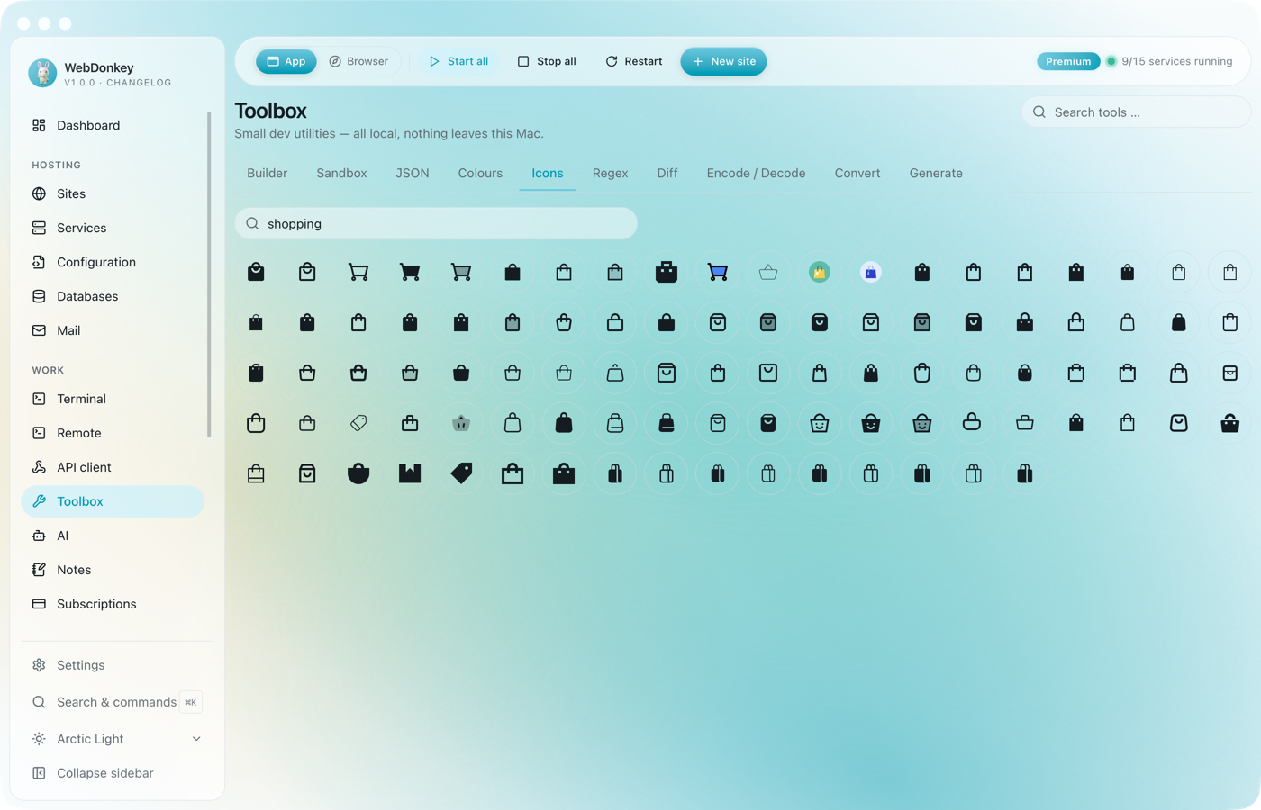This screenshot has width=1261, height=810.
Task: Switch to the Regex tab
Action: point(610,173)
